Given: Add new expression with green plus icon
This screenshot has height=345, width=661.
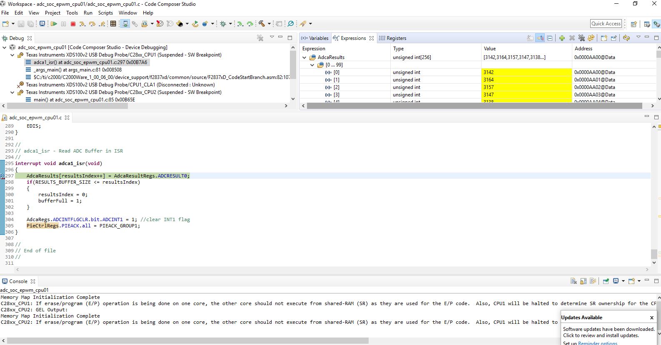Looking at the screenshot, I should pos(562,38).
